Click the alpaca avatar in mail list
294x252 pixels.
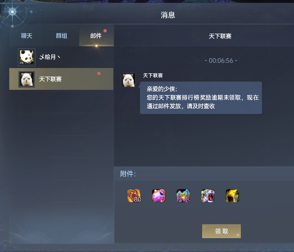[27, 79]
